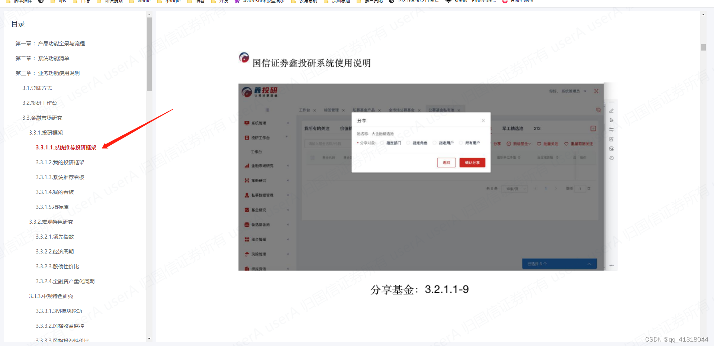Close the 工作台 tab with its X
714x346 pixels.
(x=315, y=110)
